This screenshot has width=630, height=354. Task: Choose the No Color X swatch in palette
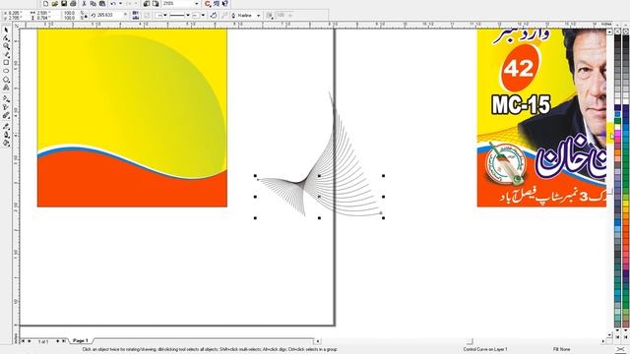pos(617,31)
